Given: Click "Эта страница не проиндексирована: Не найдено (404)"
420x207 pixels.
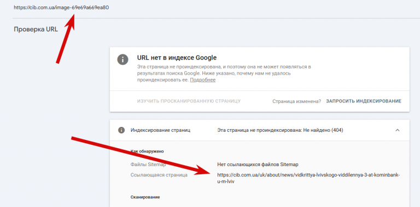Looking at the screenshot, I should point(280,130).
